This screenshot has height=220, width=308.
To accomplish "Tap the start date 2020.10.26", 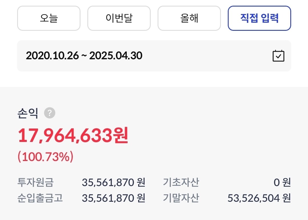I will point(52,56).
